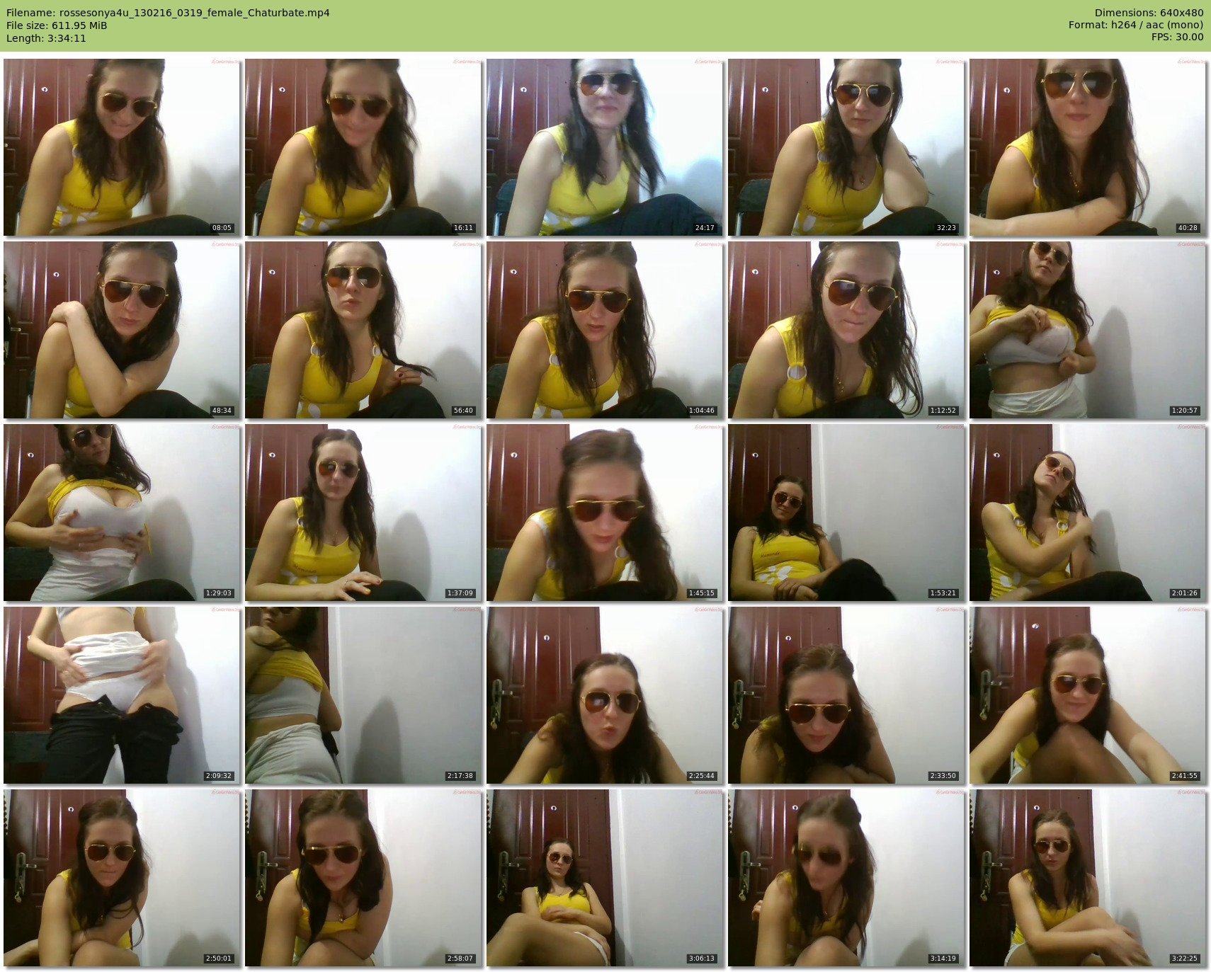The width and height of the screenshot is (1211, 972).
Task: Open the thumbnail stamped 1:12:52
Action: click(846, 330)
